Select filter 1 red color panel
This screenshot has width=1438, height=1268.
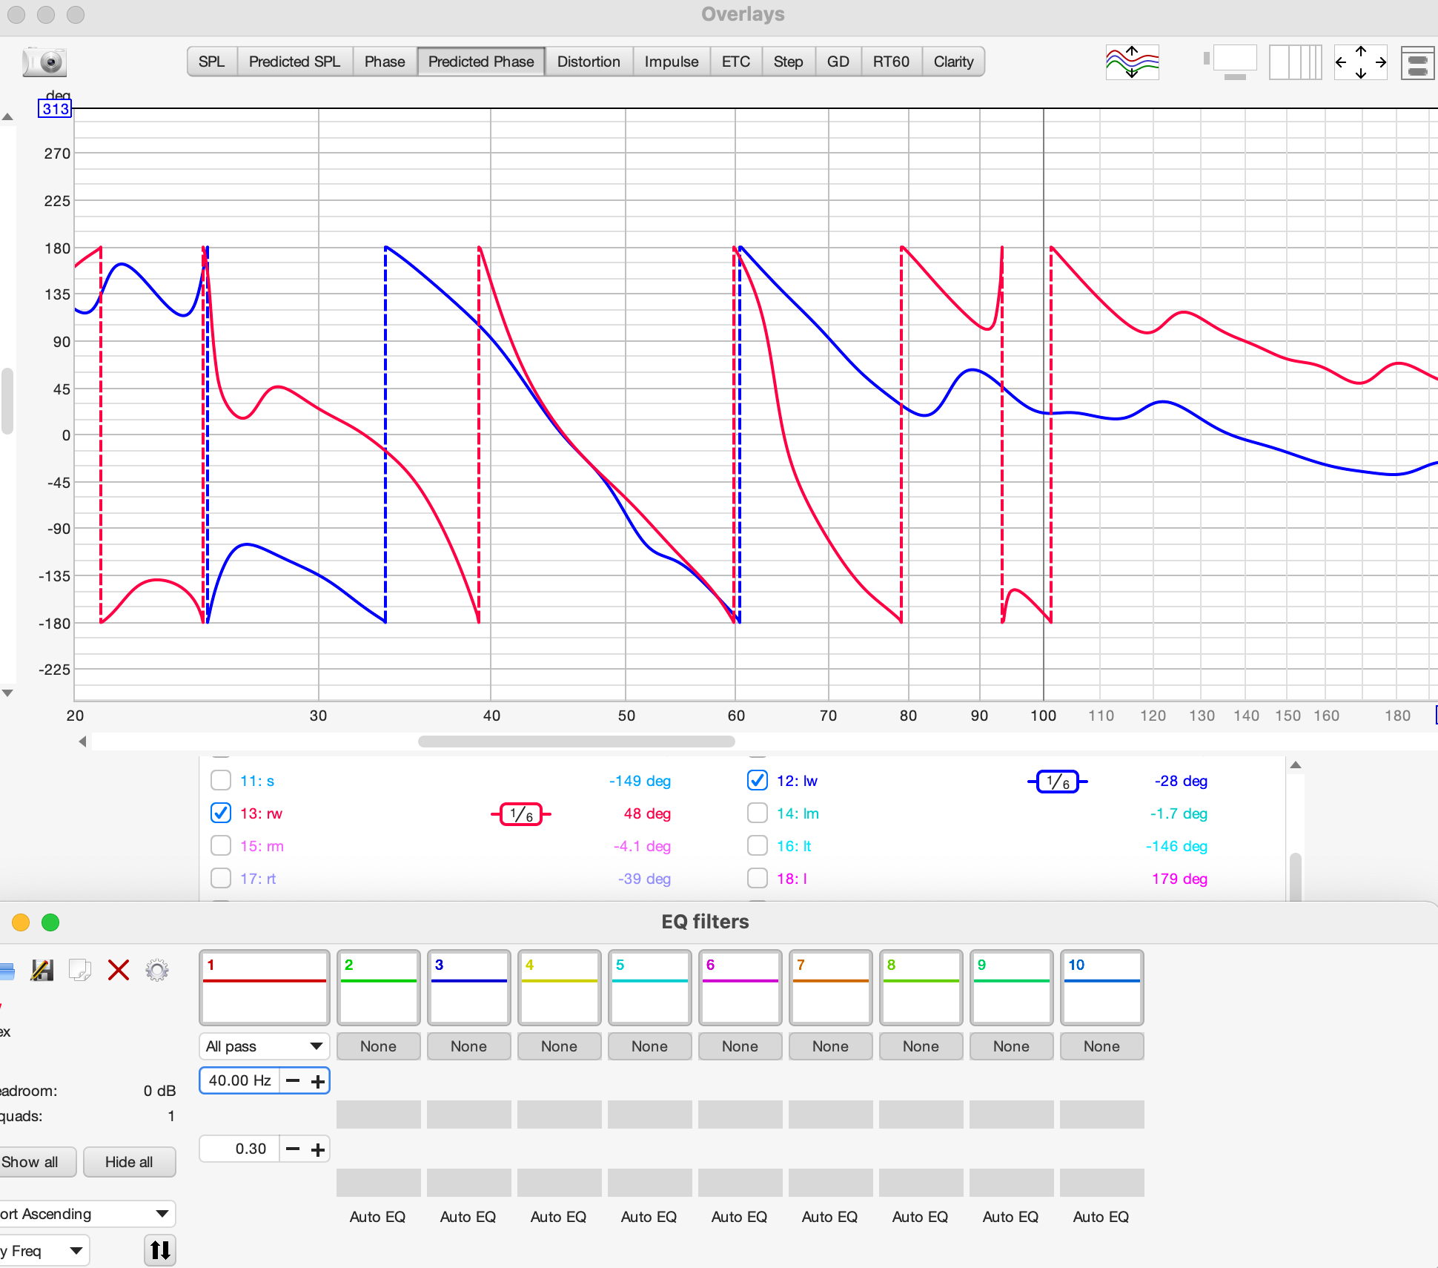[x=265, y=988]
